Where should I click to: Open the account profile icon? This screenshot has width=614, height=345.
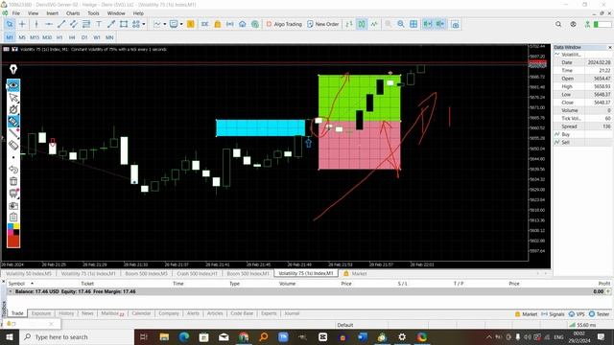coord(574,24)
